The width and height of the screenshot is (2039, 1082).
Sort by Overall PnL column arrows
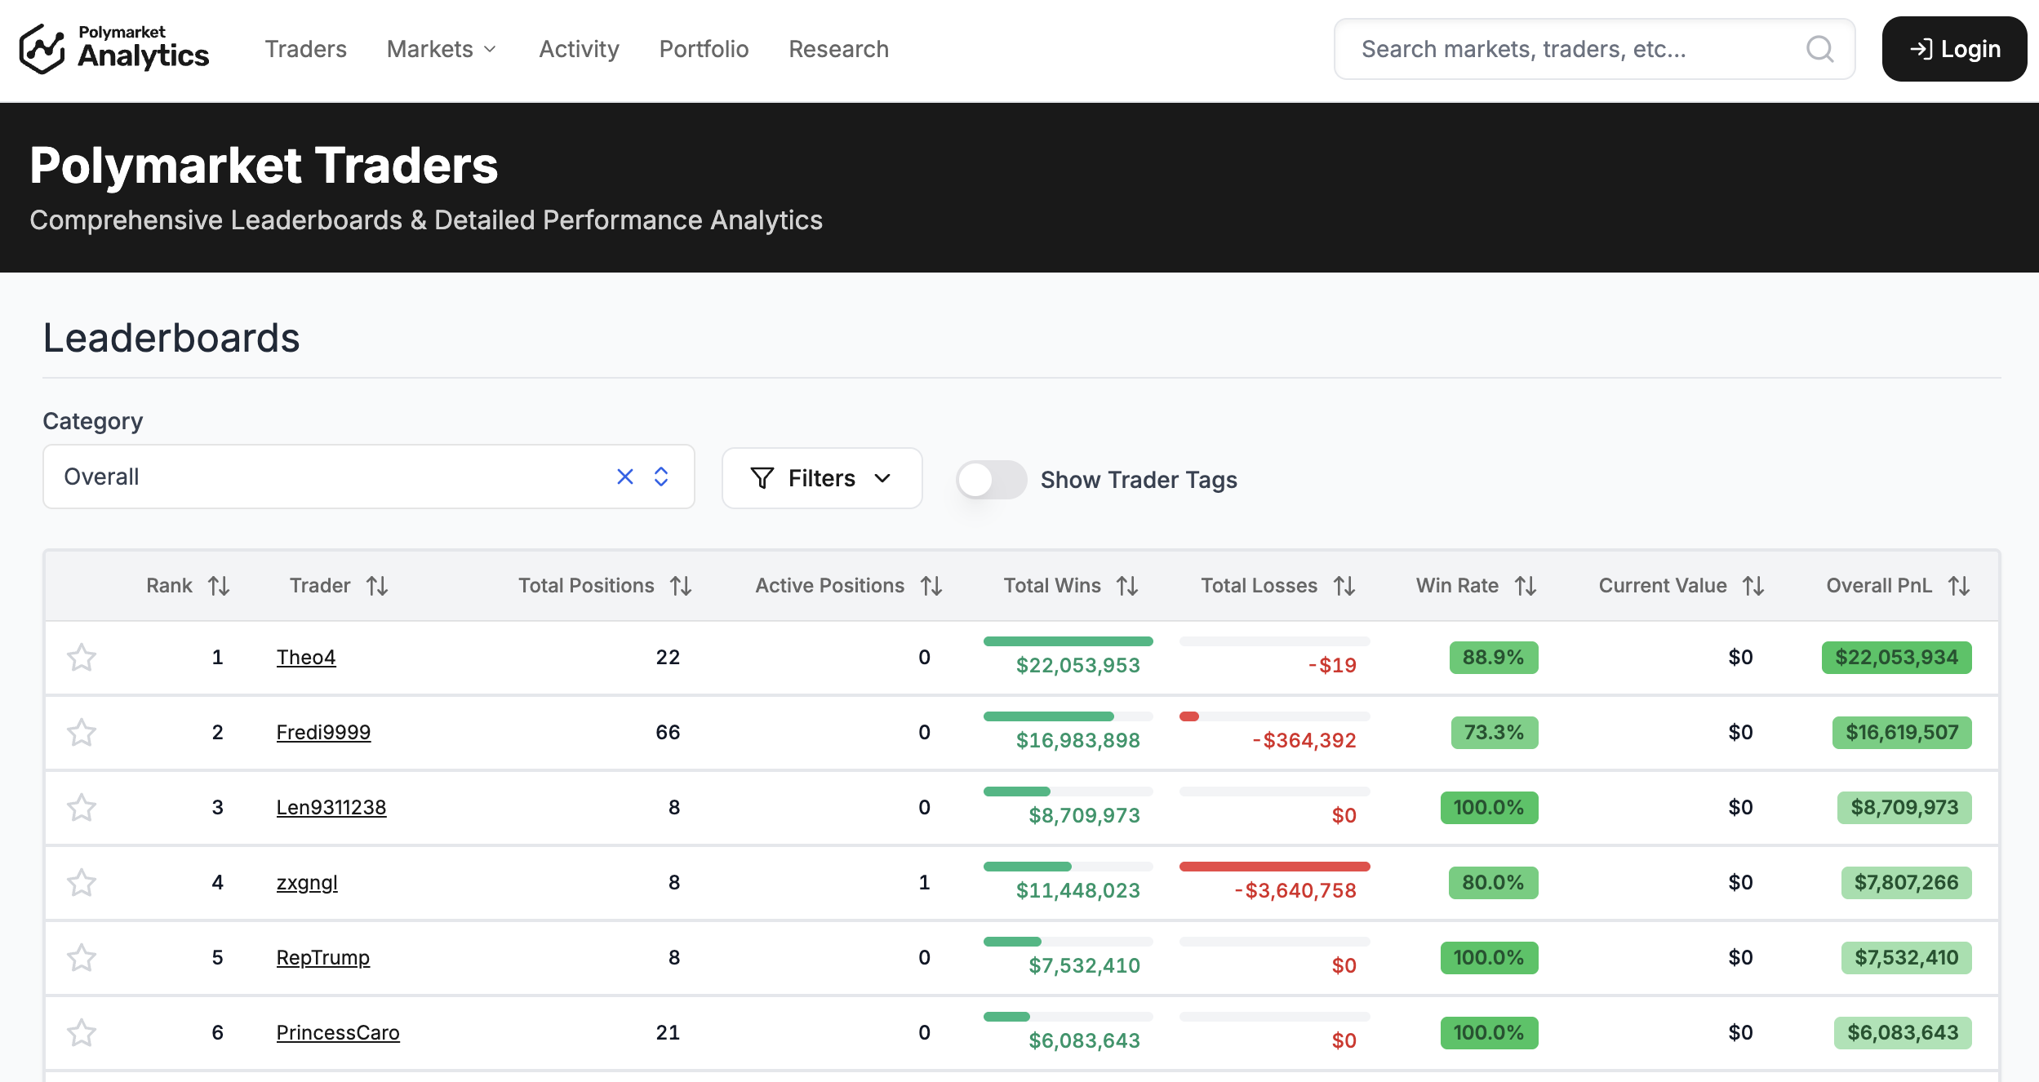click(x=1959, y=586)
